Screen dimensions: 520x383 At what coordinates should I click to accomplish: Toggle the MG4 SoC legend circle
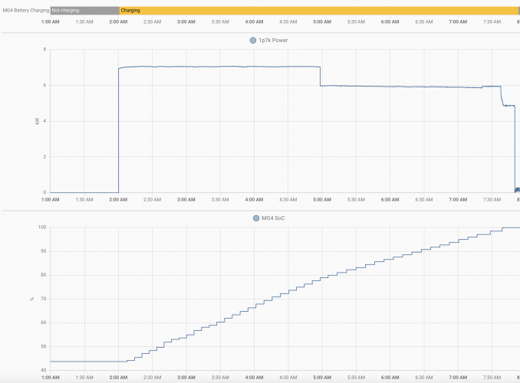coord(256,218)
